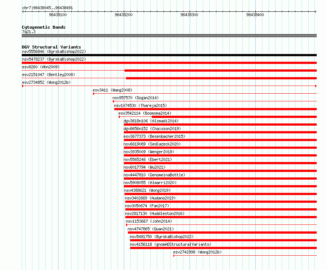This screenshot has height=270, width=327.
Task: Click ruler position 96438100
Action: coord(58,15)
